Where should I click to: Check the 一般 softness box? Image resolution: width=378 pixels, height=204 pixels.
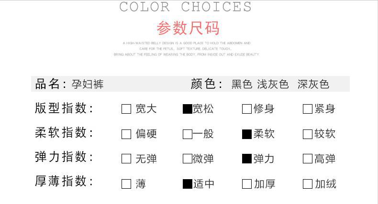pyautogui.click(x=187, y=134)
